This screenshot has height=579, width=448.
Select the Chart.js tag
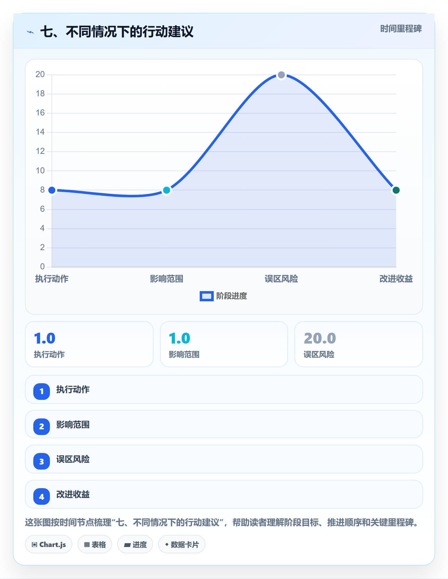coord(49,544)
